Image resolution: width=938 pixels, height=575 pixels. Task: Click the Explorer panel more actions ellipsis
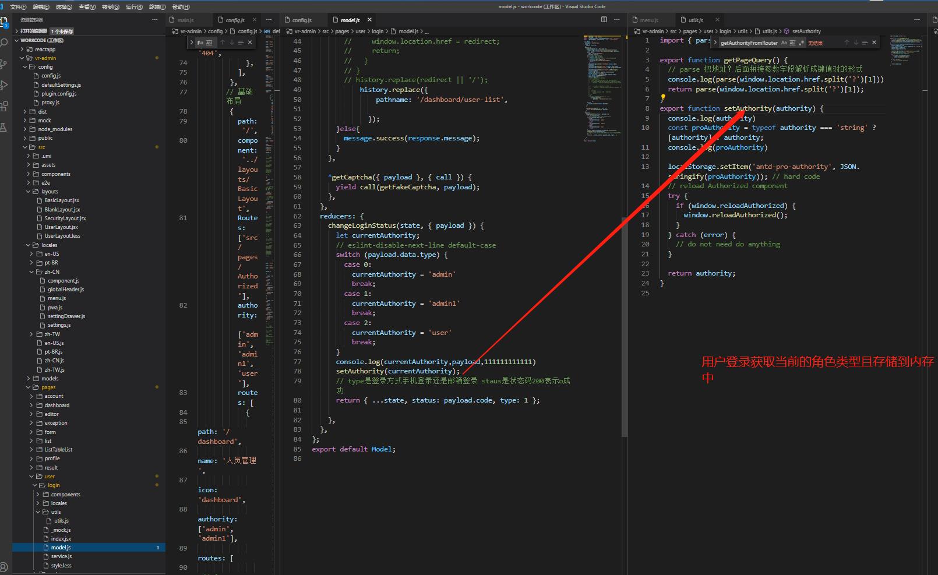point(155,20)
